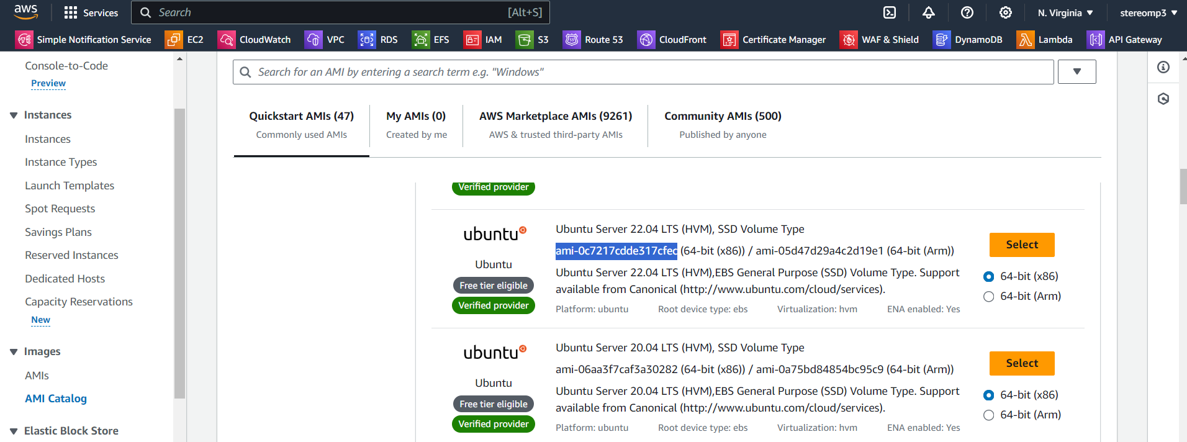Choose 64-bit (Arm) for Ubuntu 22.04
The image size is (1187, 442).
989,297
